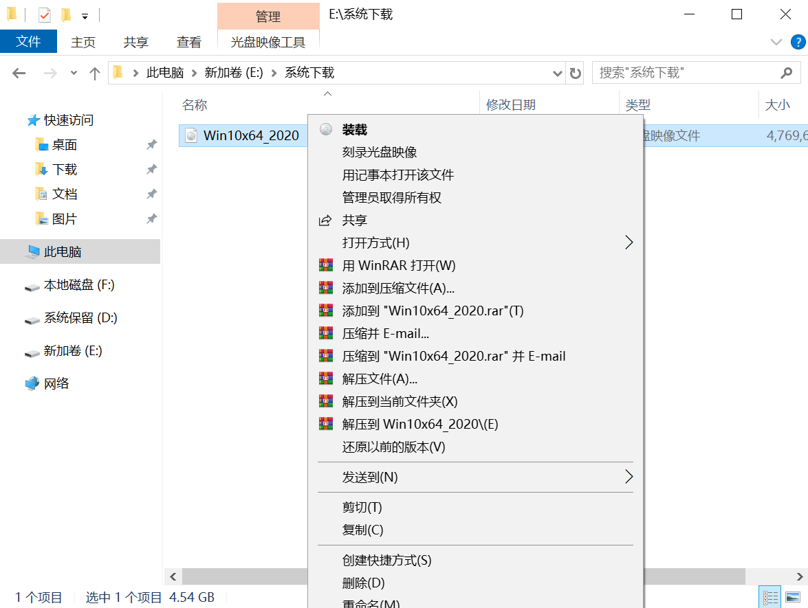Click the search magnifier icon
The width and height of the screenshot is (808, 608).
pos(787,73)
